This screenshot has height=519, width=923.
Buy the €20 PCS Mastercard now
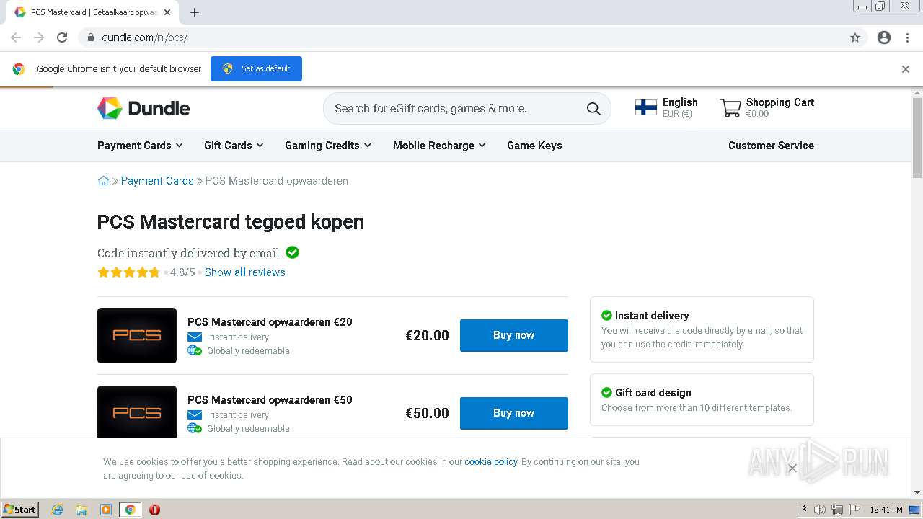(x=514, y=335)
